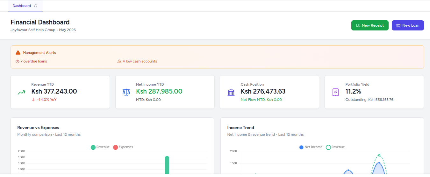Click the New Receipt button
430x177 pixels.
[370, 25]
